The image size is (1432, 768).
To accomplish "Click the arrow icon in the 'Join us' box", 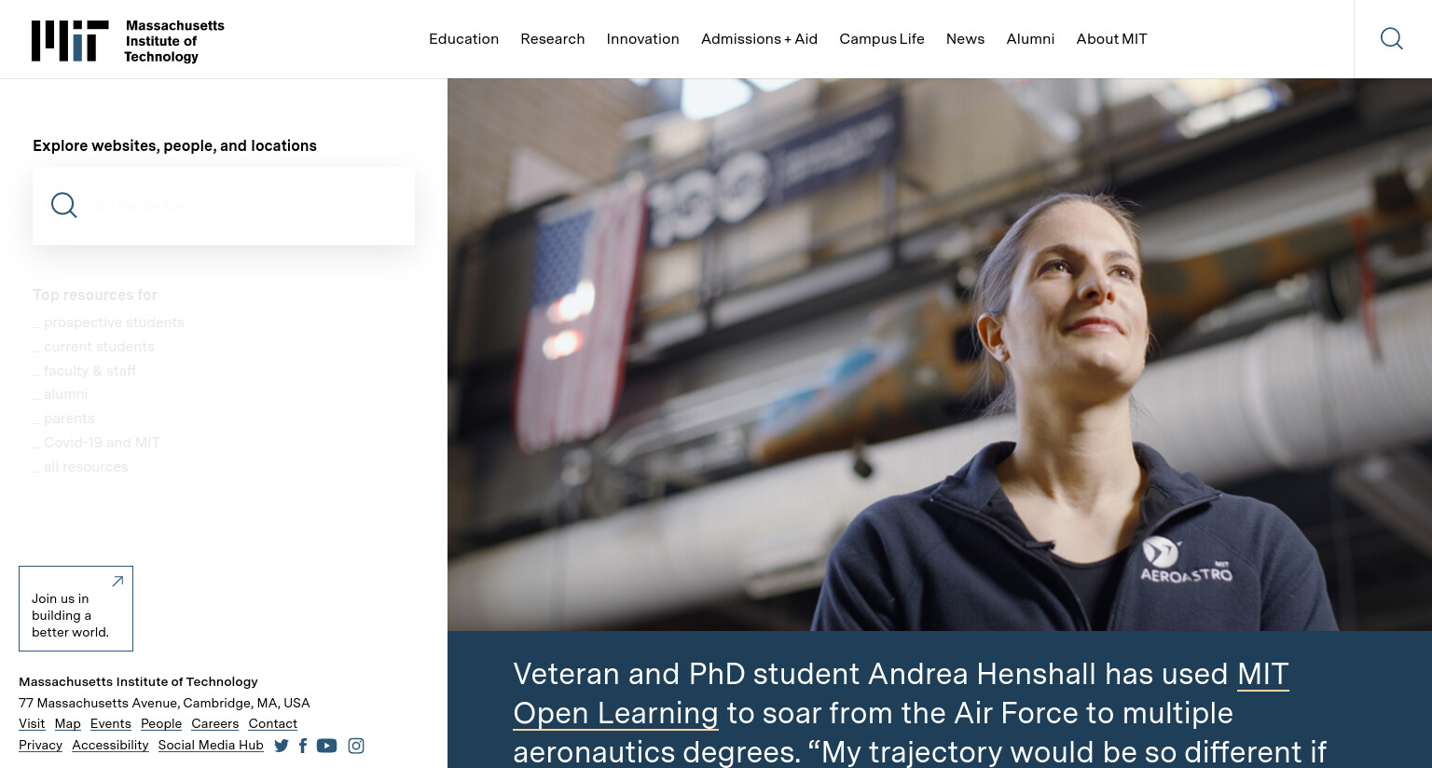I will pyautogui.click(x=117, y=582).
